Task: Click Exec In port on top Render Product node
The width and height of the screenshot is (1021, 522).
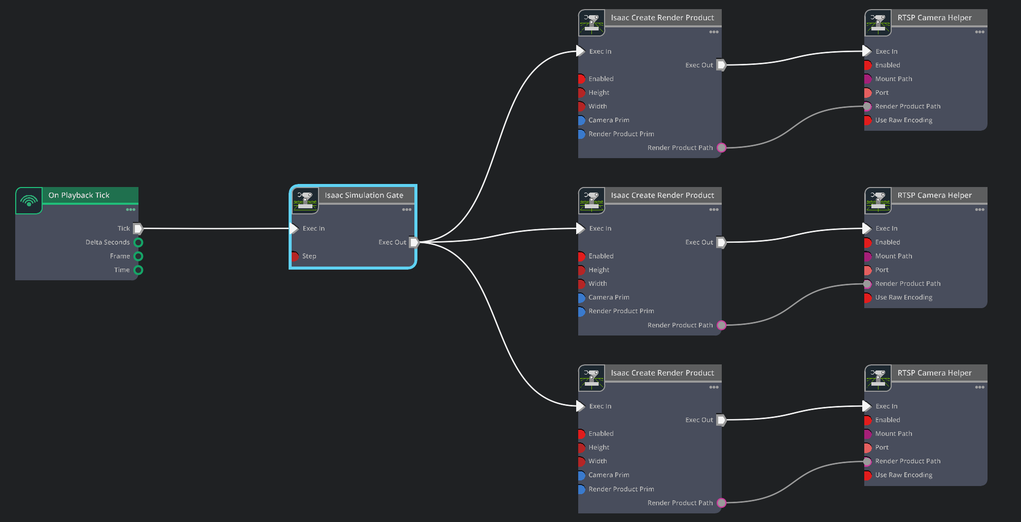Action: tap(581, 51)
